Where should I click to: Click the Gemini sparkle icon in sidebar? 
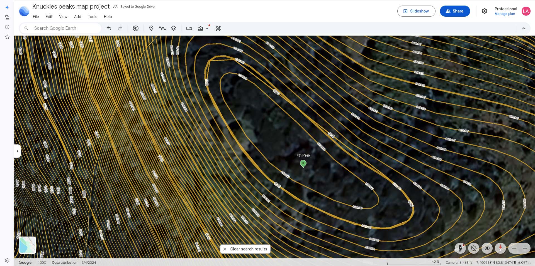coord(7,8)
